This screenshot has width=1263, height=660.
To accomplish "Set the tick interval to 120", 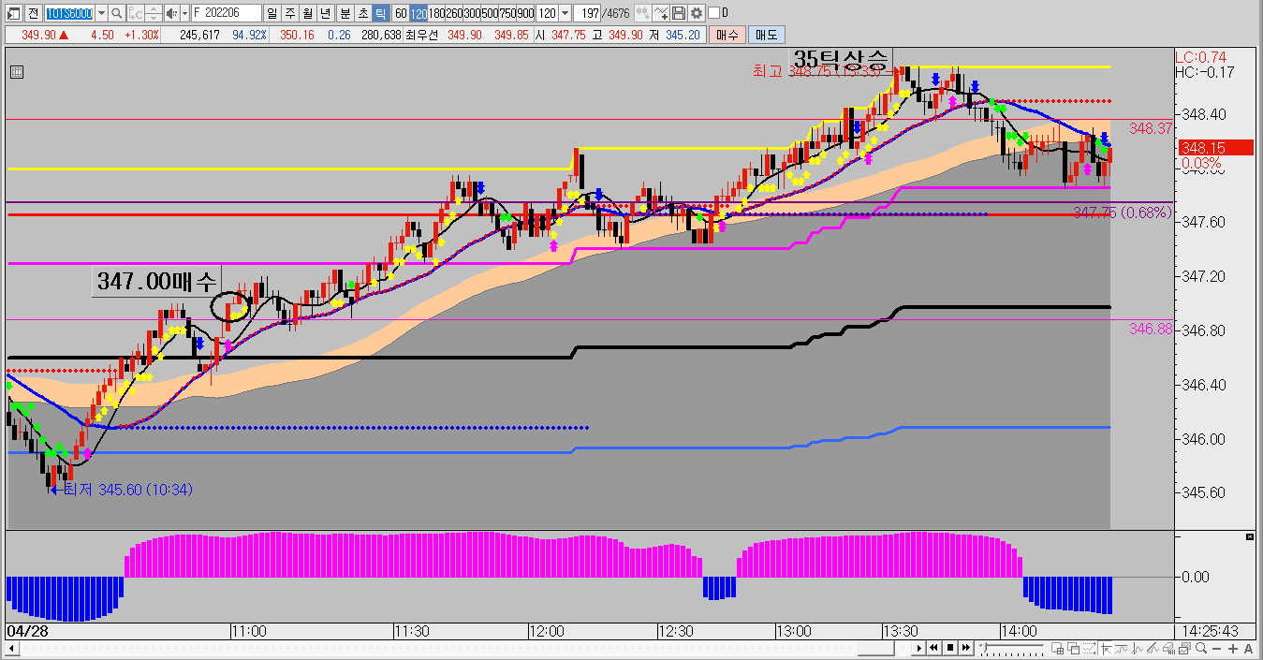I will pos(419,13).
